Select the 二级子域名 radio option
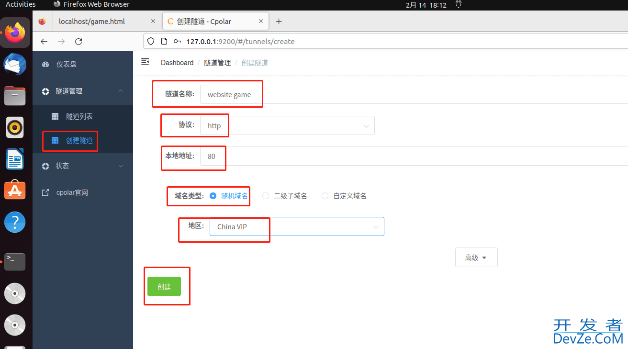628x349 pixels. 285,196
